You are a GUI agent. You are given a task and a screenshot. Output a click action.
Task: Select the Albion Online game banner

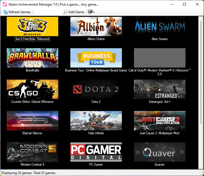(x=96, y=26)
